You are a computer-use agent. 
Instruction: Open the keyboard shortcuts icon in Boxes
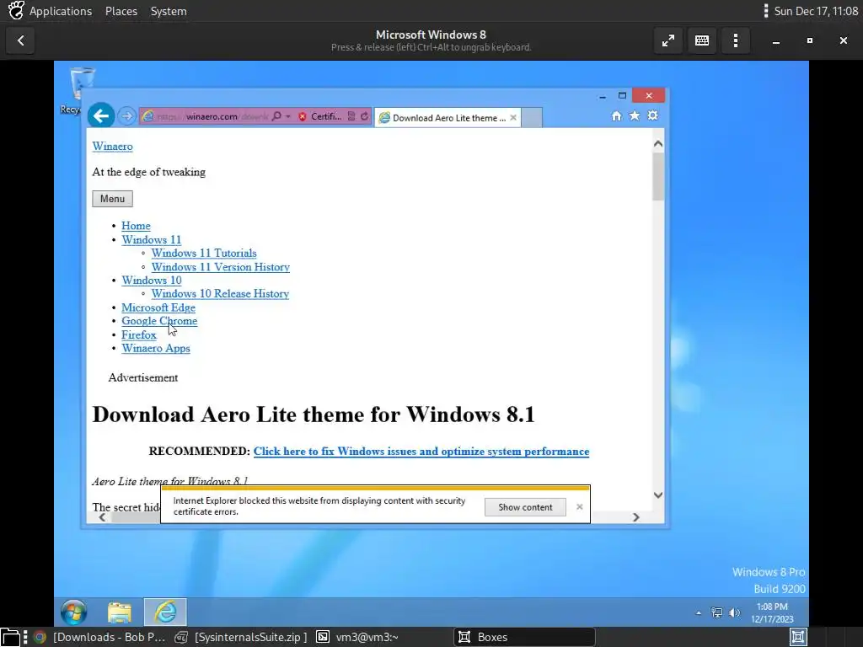click(702, 40)
